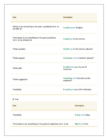
Task: Click 'It could get very hot in Montana.'
Action: coord(77,90)
